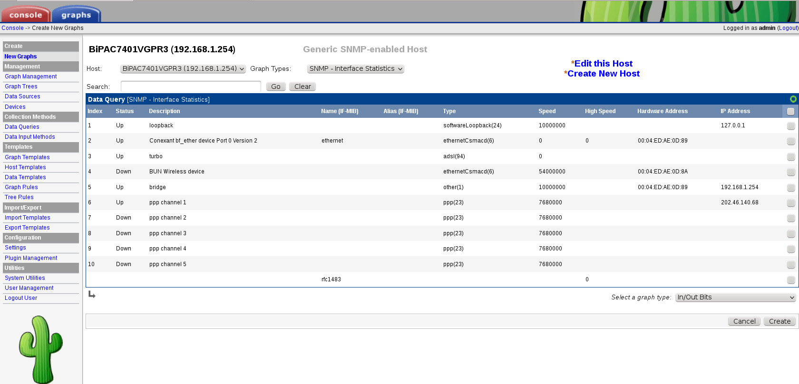Click the adsl(94) type cell
This screenshot has height=384, width=799.
click(x=454, y=156)
